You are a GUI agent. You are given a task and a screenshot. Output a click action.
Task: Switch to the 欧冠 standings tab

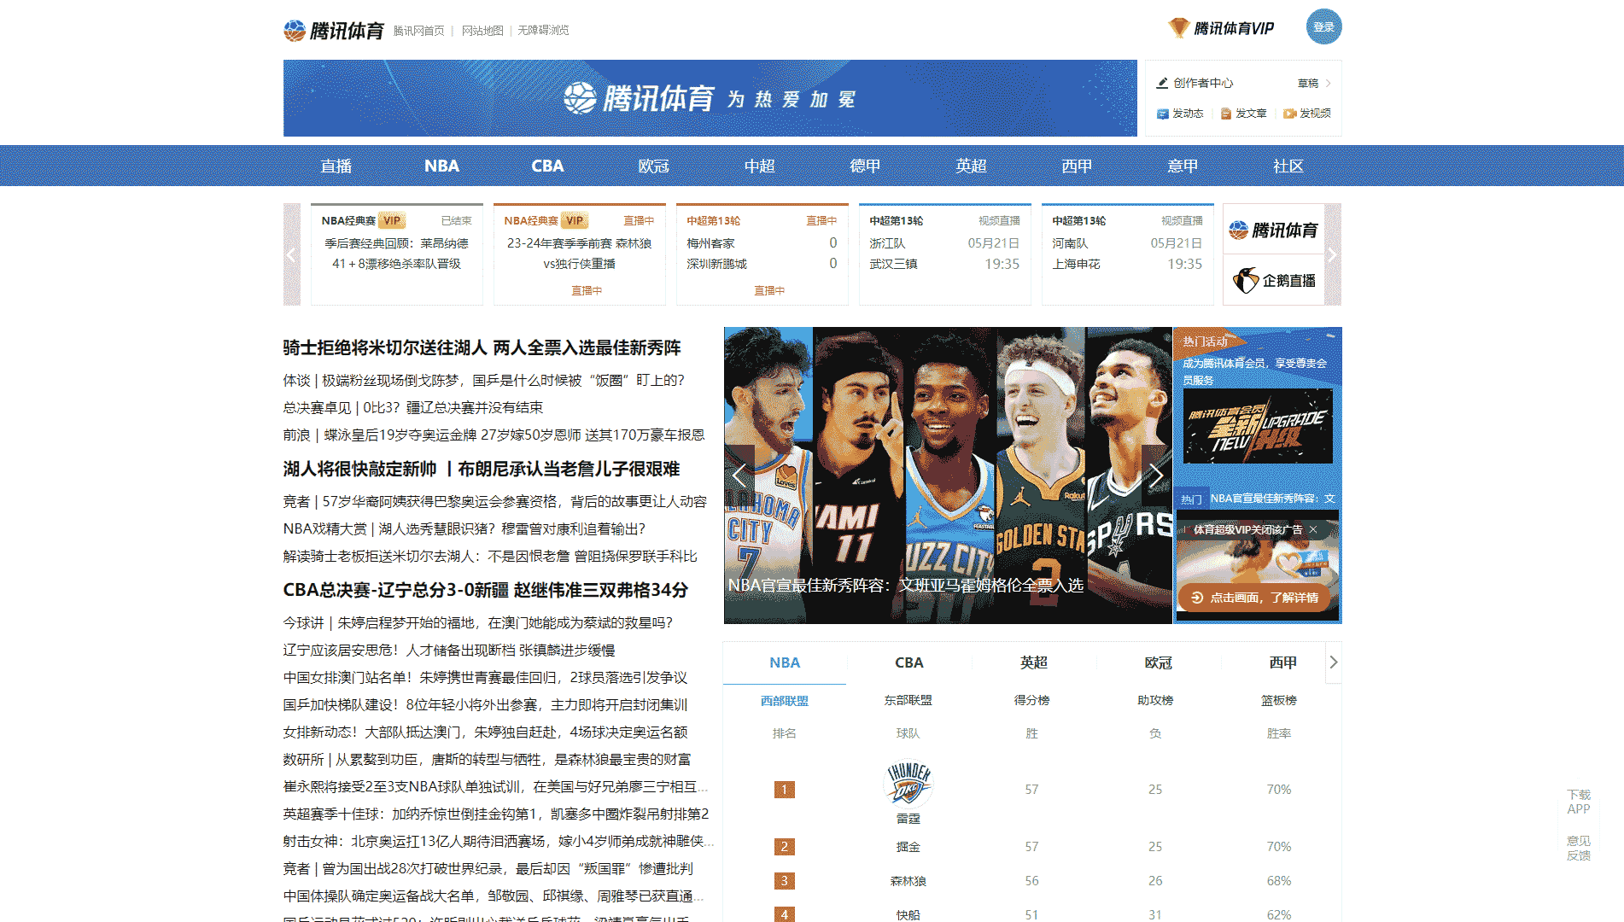[1159, 662]
